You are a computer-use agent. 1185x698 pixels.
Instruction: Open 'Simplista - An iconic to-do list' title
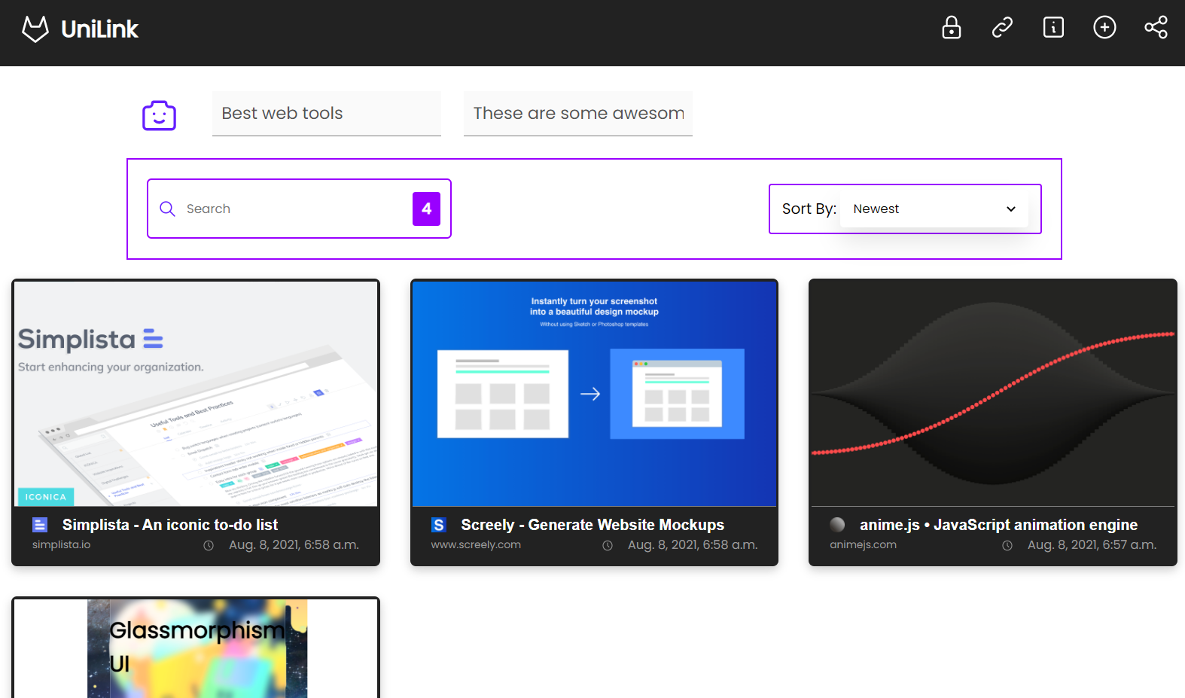click(x=170, y=525)
